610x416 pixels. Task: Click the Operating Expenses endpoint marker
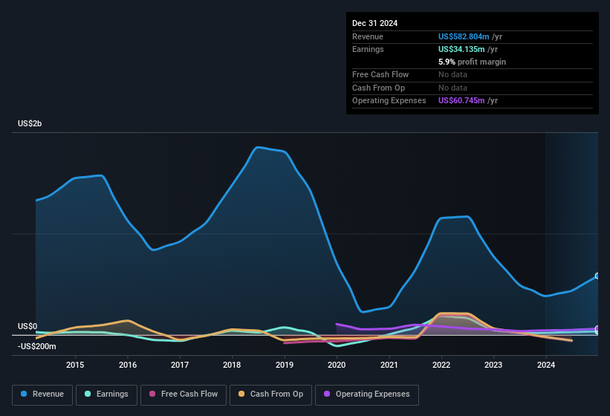pyautogui.click(x=597, y=328)
